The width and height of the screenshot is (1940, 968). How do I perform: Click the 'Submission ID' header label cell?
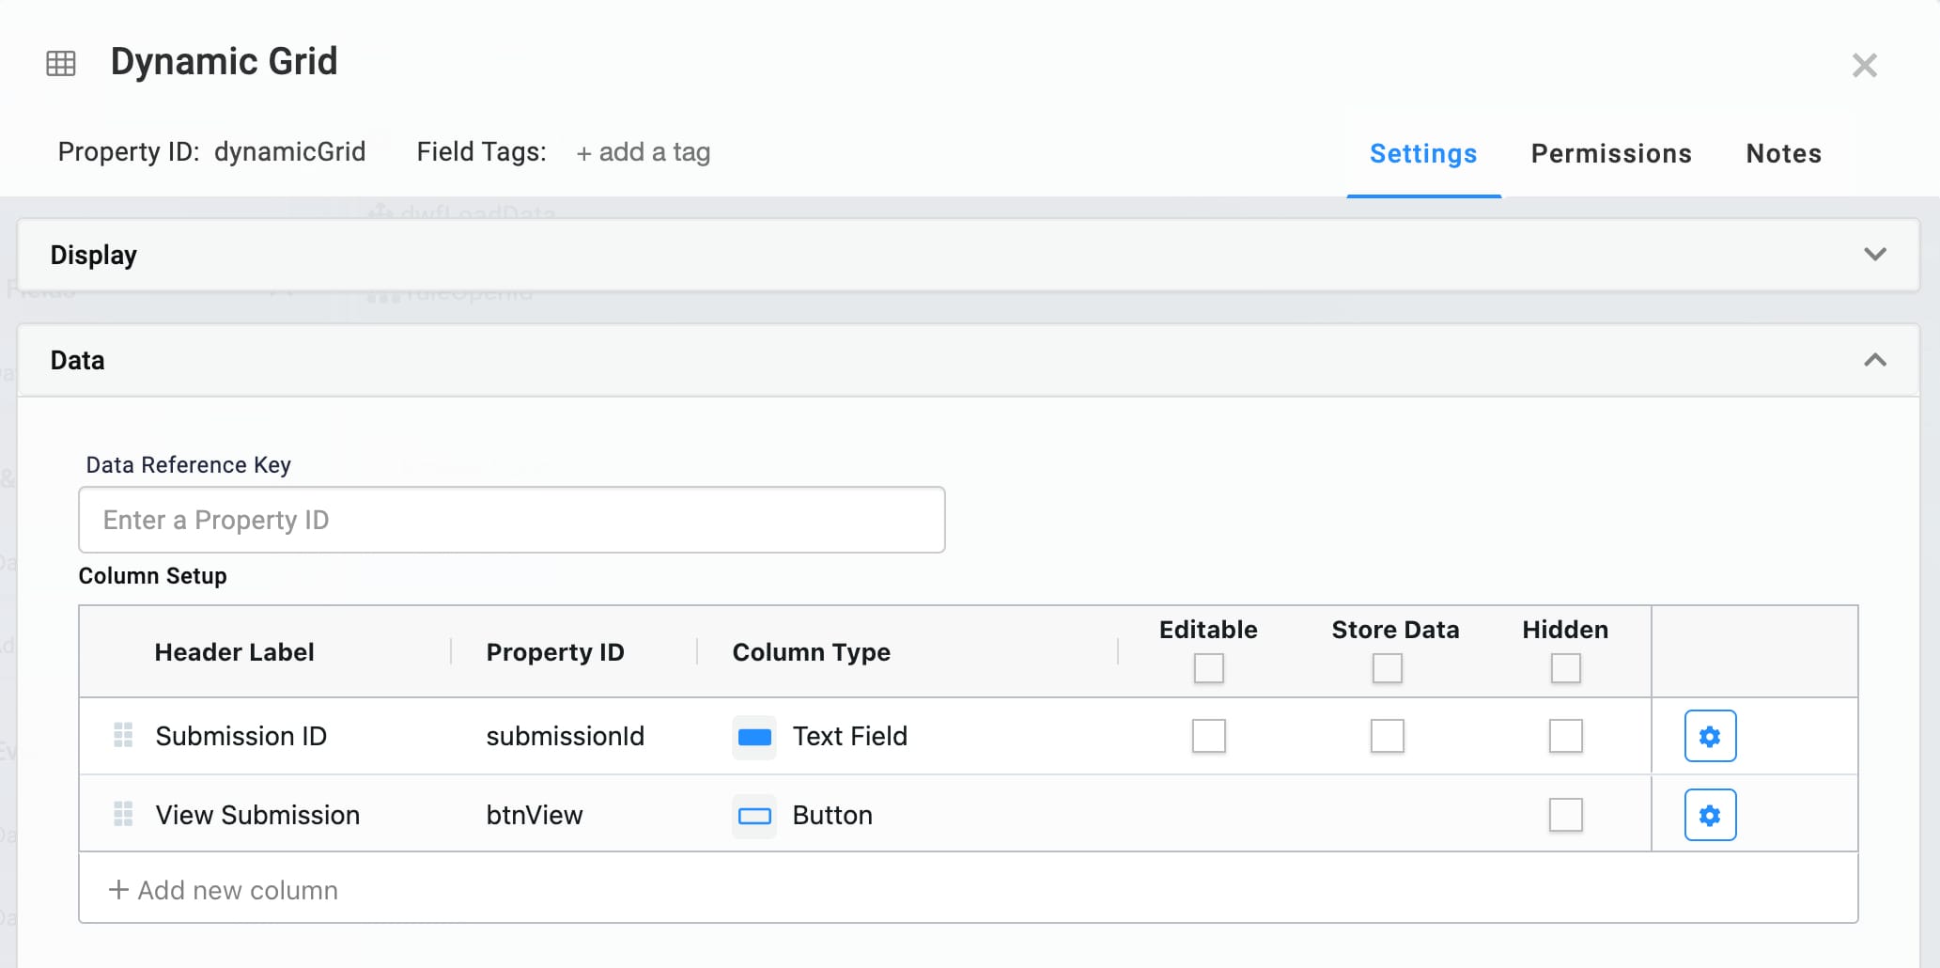click(241, 736)
